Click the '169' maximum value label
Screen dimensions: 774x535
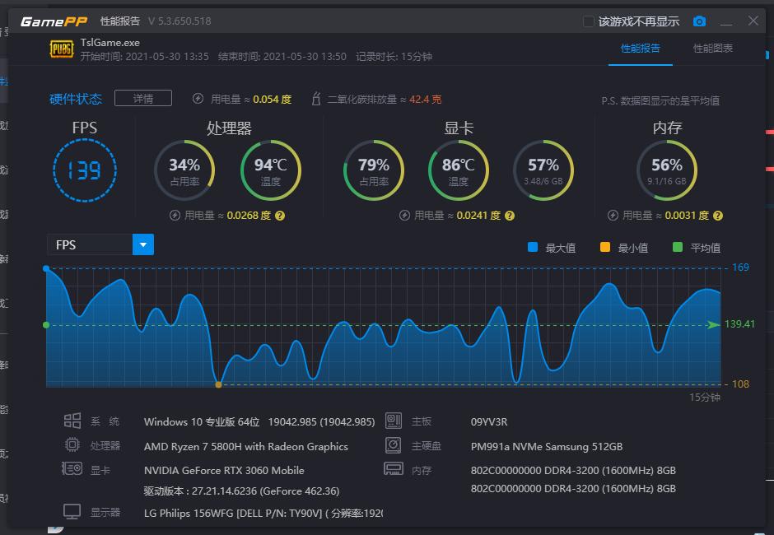(x=740, y=267)
